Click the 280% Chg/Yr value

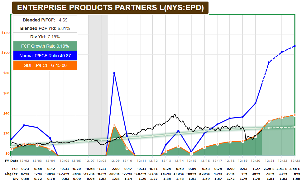click(114, 174)
